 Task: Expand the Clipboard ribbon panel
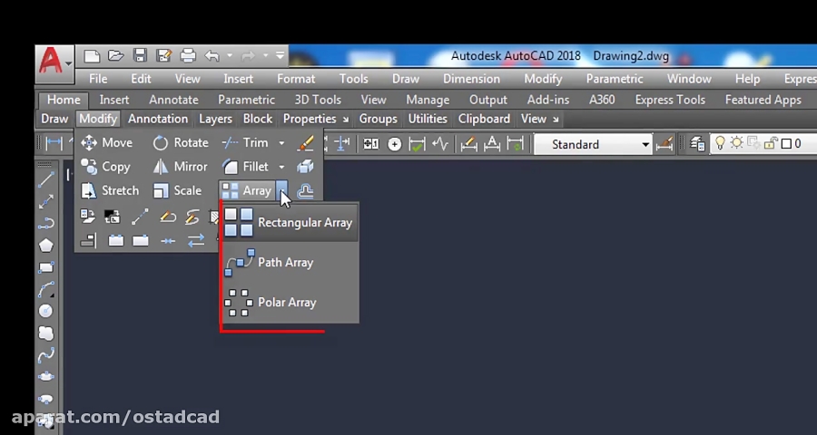(x=484, y=119)
